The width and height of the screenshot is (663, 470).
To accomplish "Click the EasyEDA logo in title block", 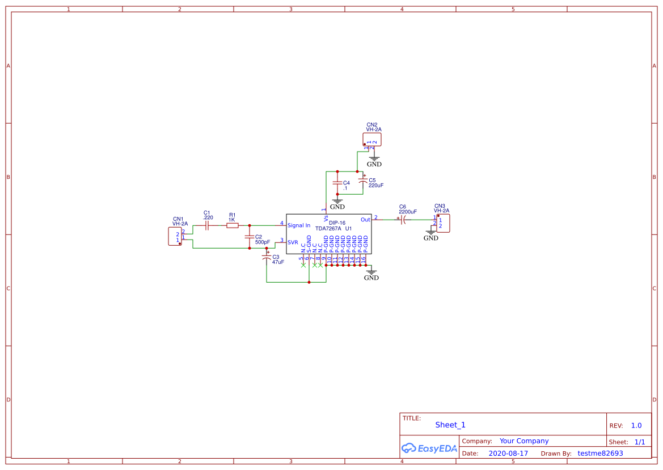I will (x=429, y=448).
